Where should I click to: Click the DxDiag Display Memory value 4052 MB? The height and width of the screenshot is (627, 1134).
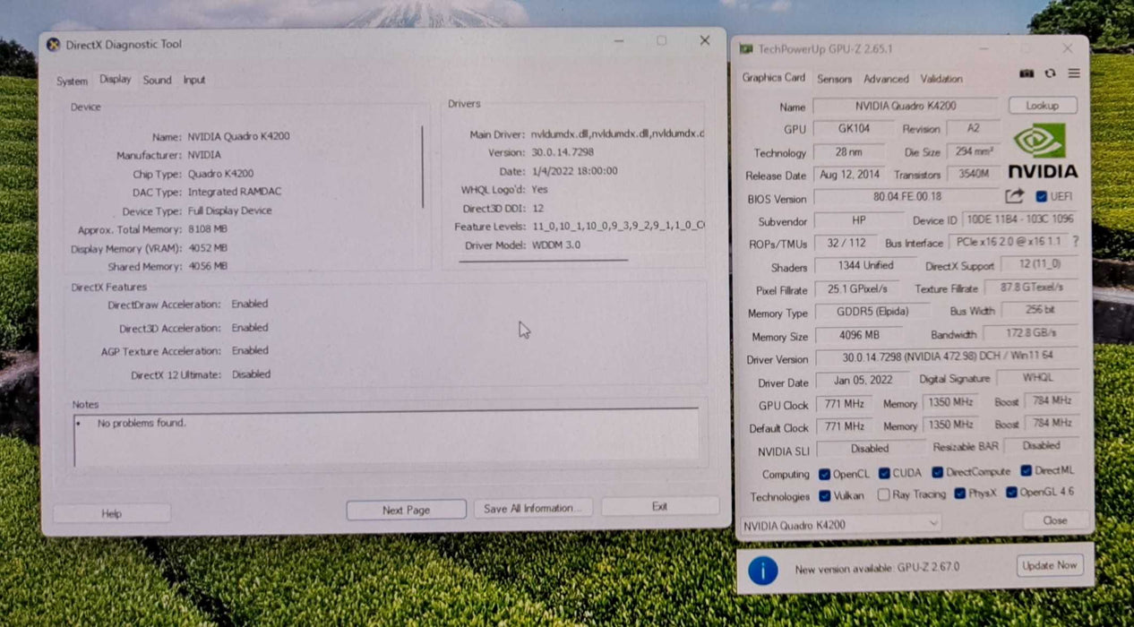tap(207, 248)
